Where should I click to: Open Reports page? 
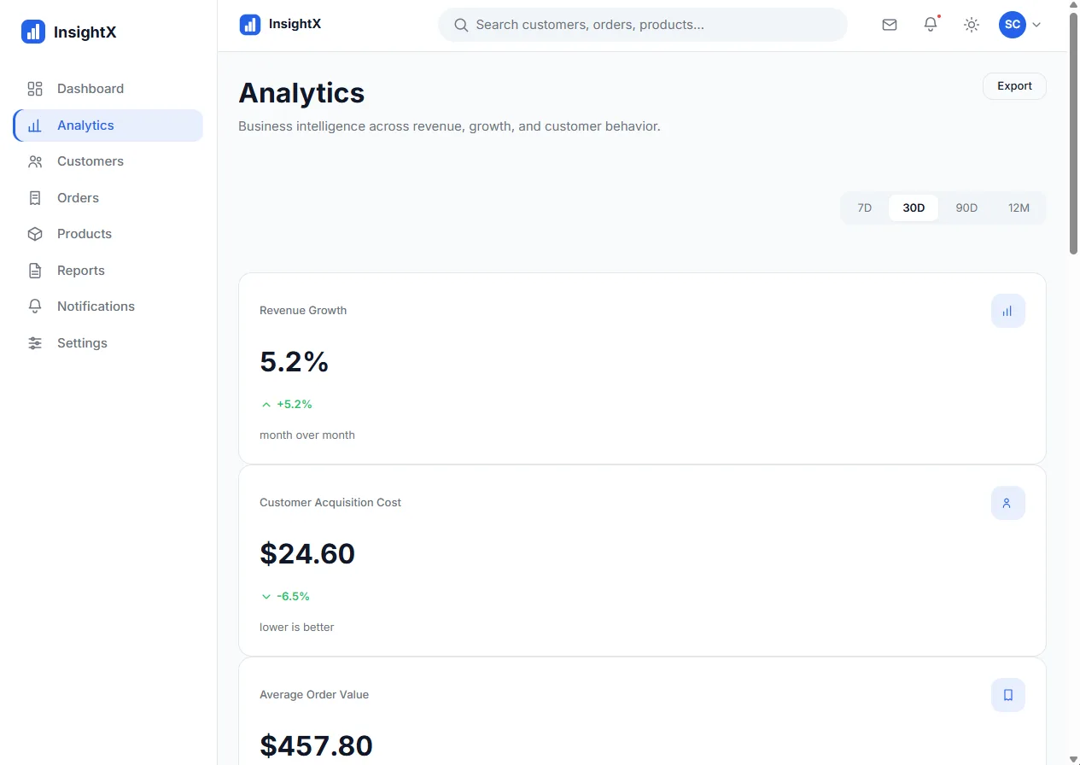click(x=108, y=271)
